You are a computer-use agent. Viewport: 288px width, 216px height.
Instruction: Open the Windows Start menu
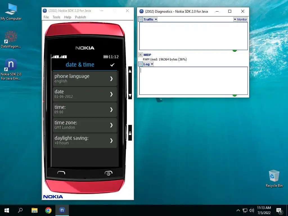(x=7, y=210)
